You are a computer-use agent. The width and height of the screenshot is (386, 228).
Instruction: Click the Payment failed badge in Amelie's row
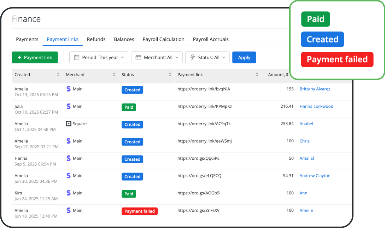point(139,211)
